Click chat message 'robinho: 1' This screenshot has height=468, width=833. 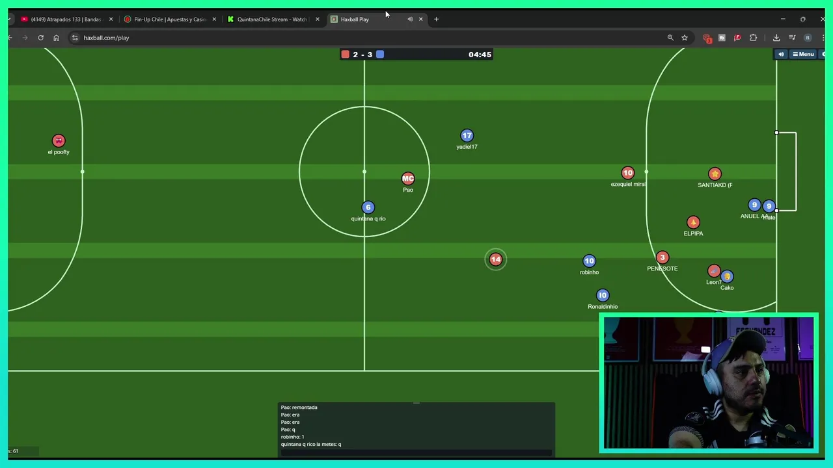293,437
